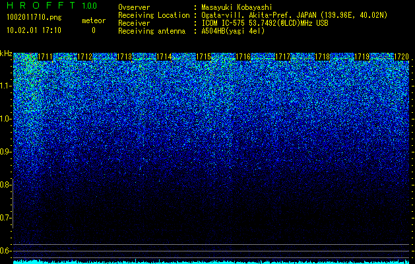Click the 0.7 kHz axis label
Image resolution: width=415 pixels, height=264 pixels.
(5, 218)
